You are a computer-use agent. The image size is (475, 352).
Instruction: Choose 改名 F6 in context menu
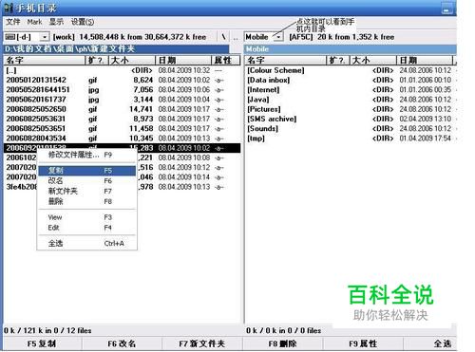[x=87, y=181]
